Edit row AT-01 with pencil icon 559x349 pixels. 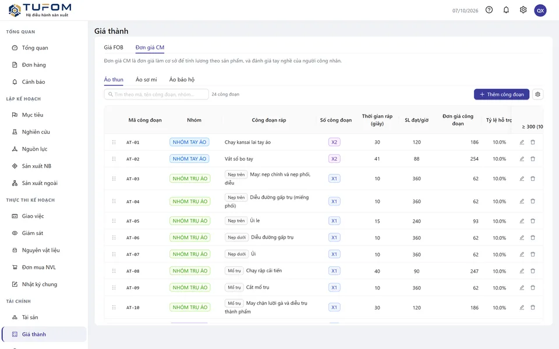click(x=522, y=142)
